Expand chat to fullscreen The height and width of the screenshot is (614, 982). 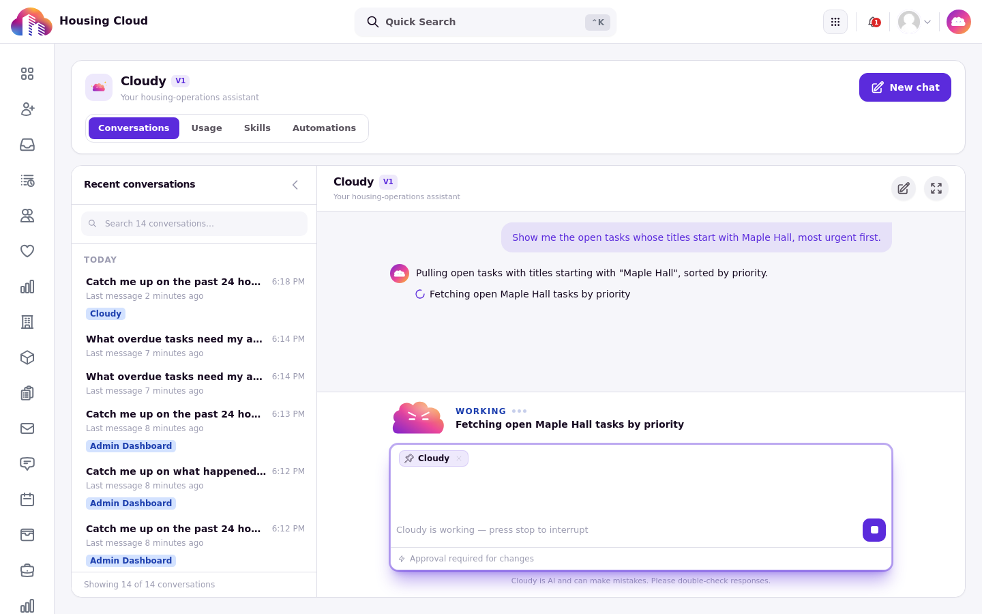(936, 188)
